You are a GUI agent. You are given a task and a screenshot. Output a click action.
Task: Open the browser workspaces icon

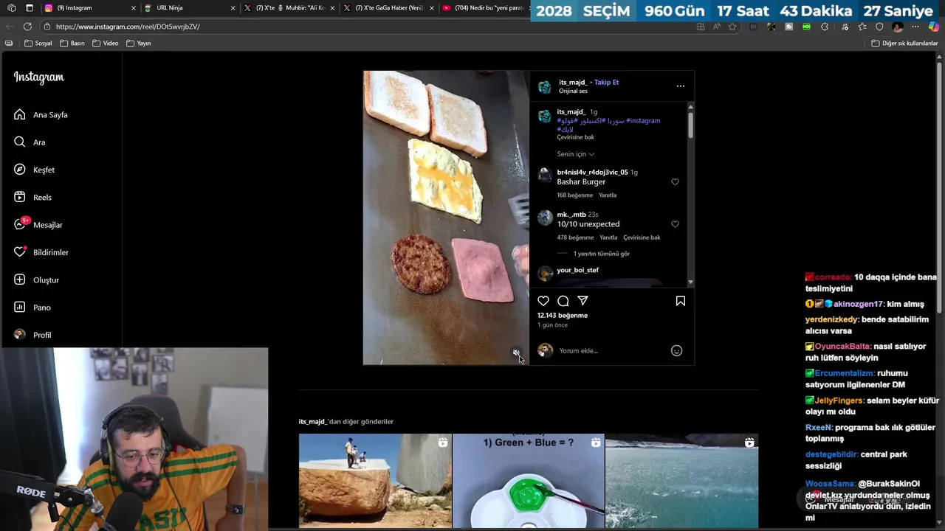(x=12, y=8)
